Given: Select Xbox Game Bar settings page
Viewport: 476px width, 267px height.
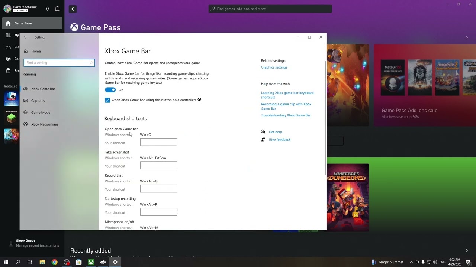Looking at the screenshot, I should pos(43,89).
